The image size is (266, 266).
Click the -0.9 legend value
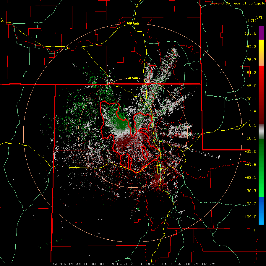pyautogui.click(x=252, y=125)
